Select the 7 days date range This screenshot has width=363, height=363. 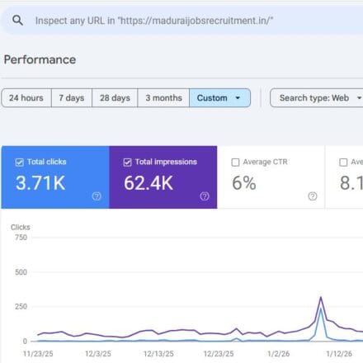[72, 98]
